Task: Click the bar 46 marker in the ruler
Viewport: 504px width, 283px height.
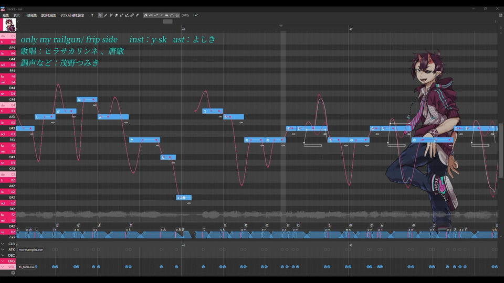Action: click(183, 29)
